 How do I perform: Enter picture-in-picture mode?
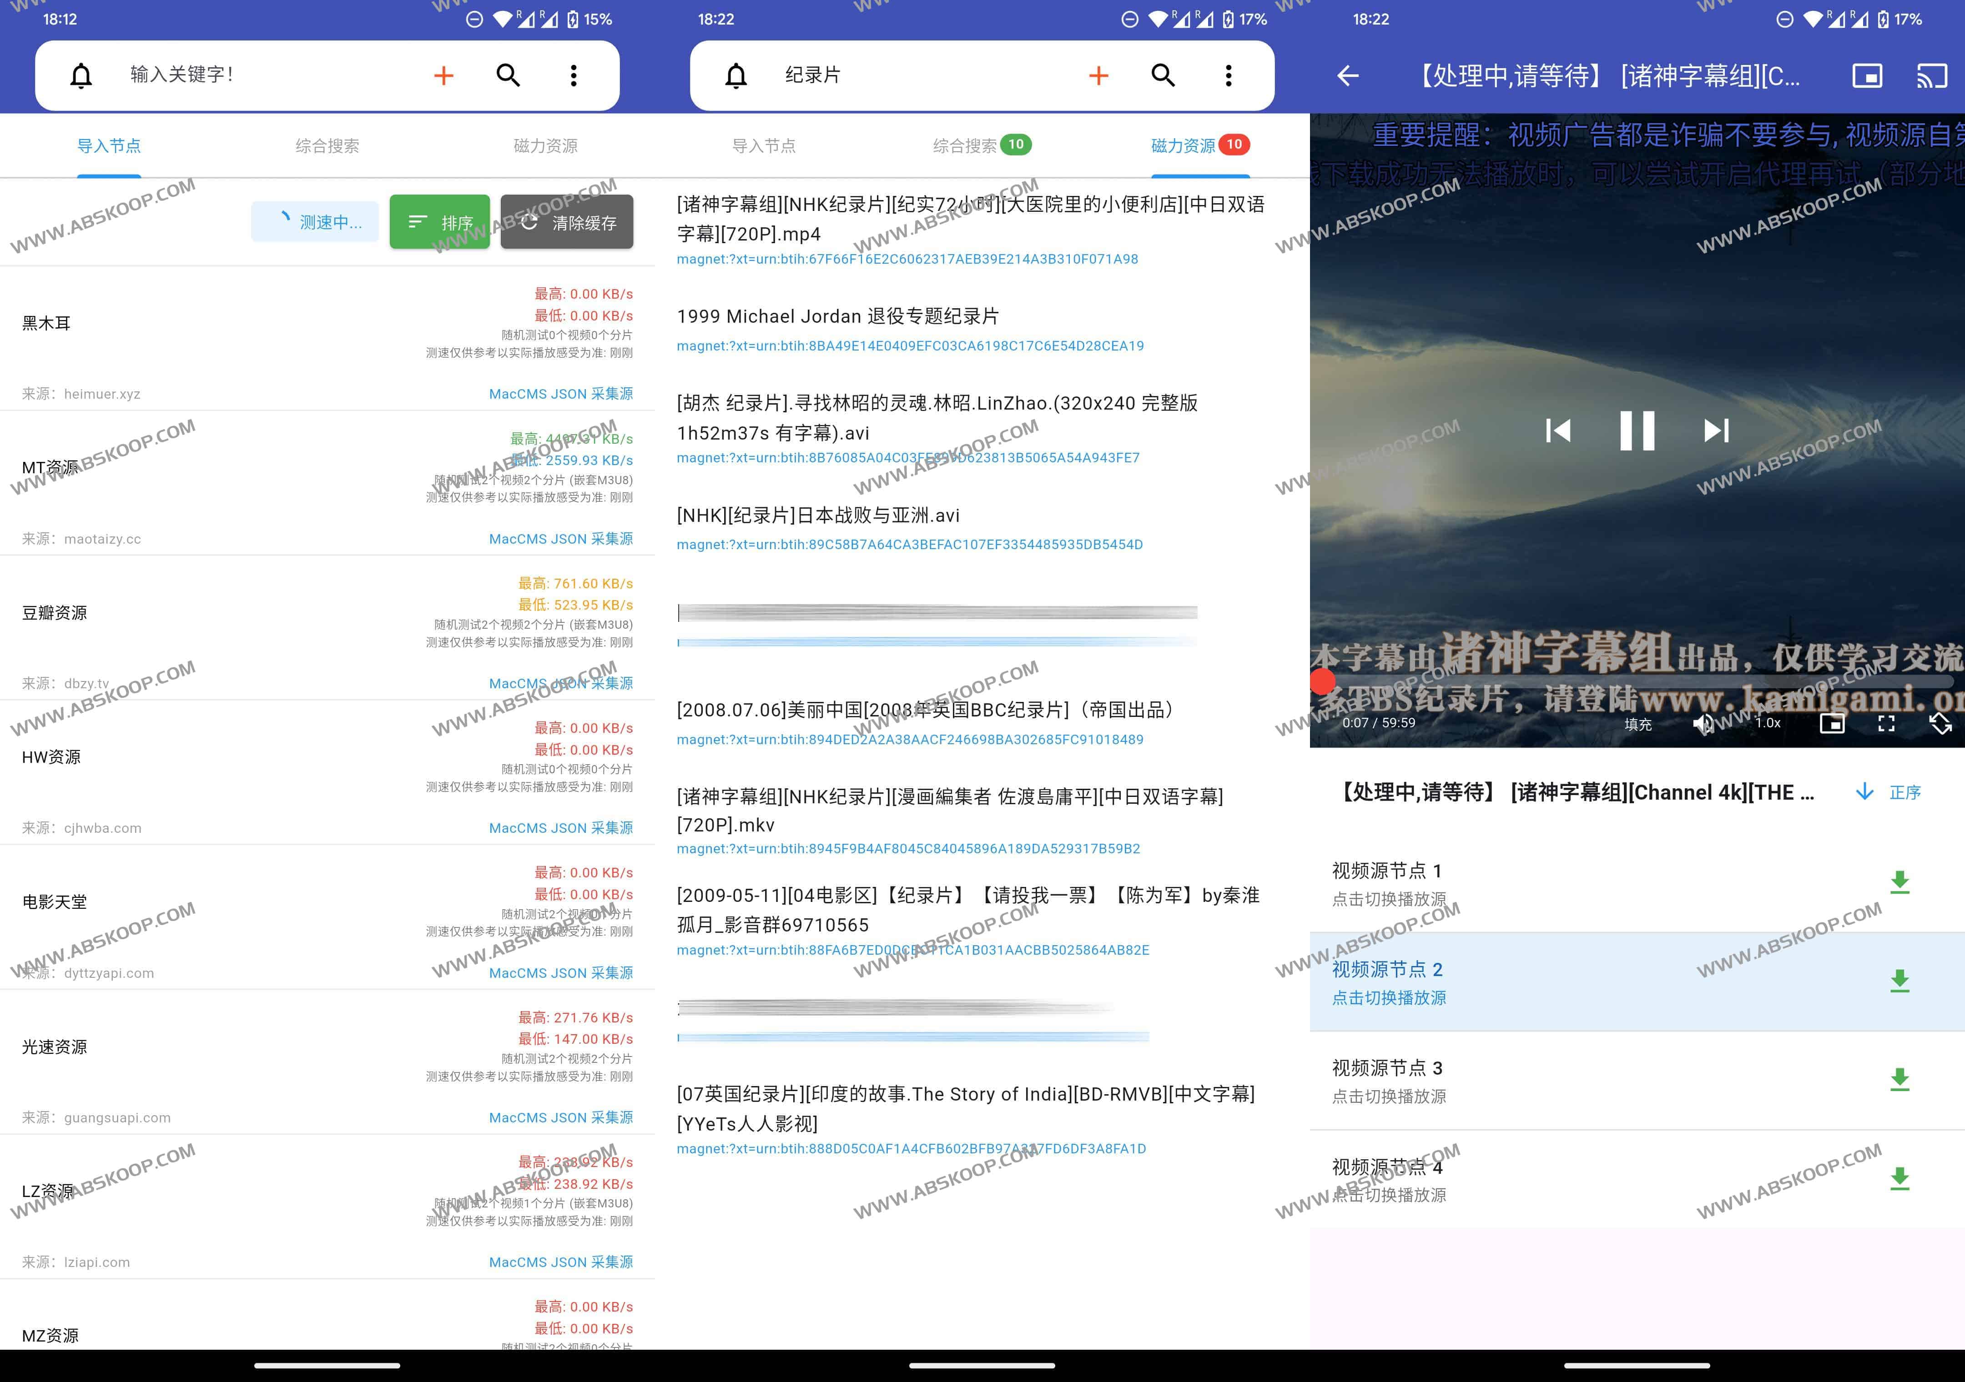point(1868,75)
